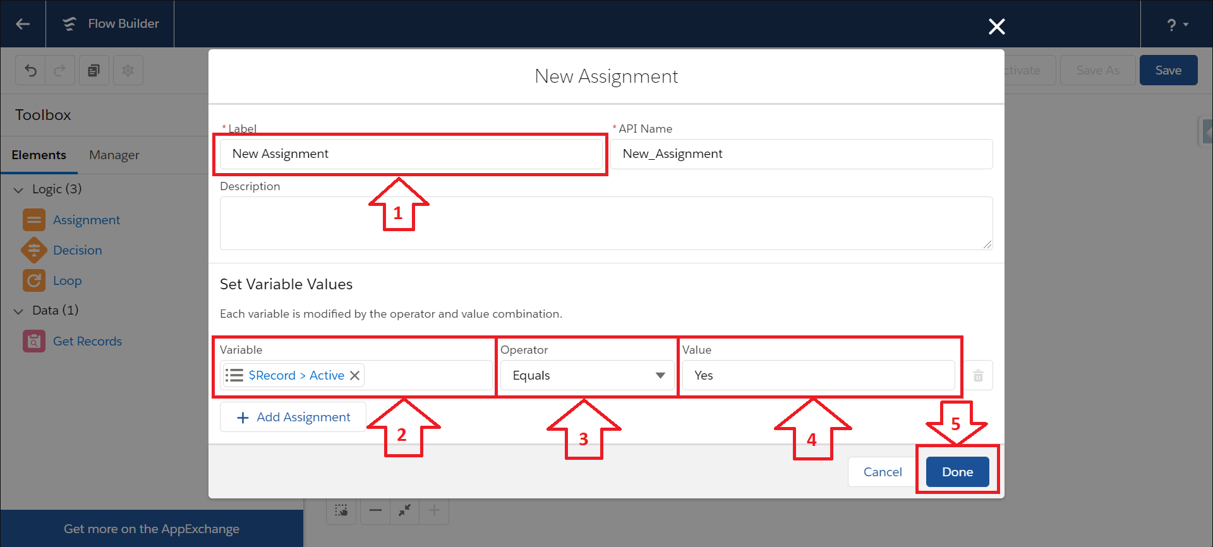Collapse the Logic (3) section
This screenshot has height=547, width=1213.
click(x=18, y=189)
